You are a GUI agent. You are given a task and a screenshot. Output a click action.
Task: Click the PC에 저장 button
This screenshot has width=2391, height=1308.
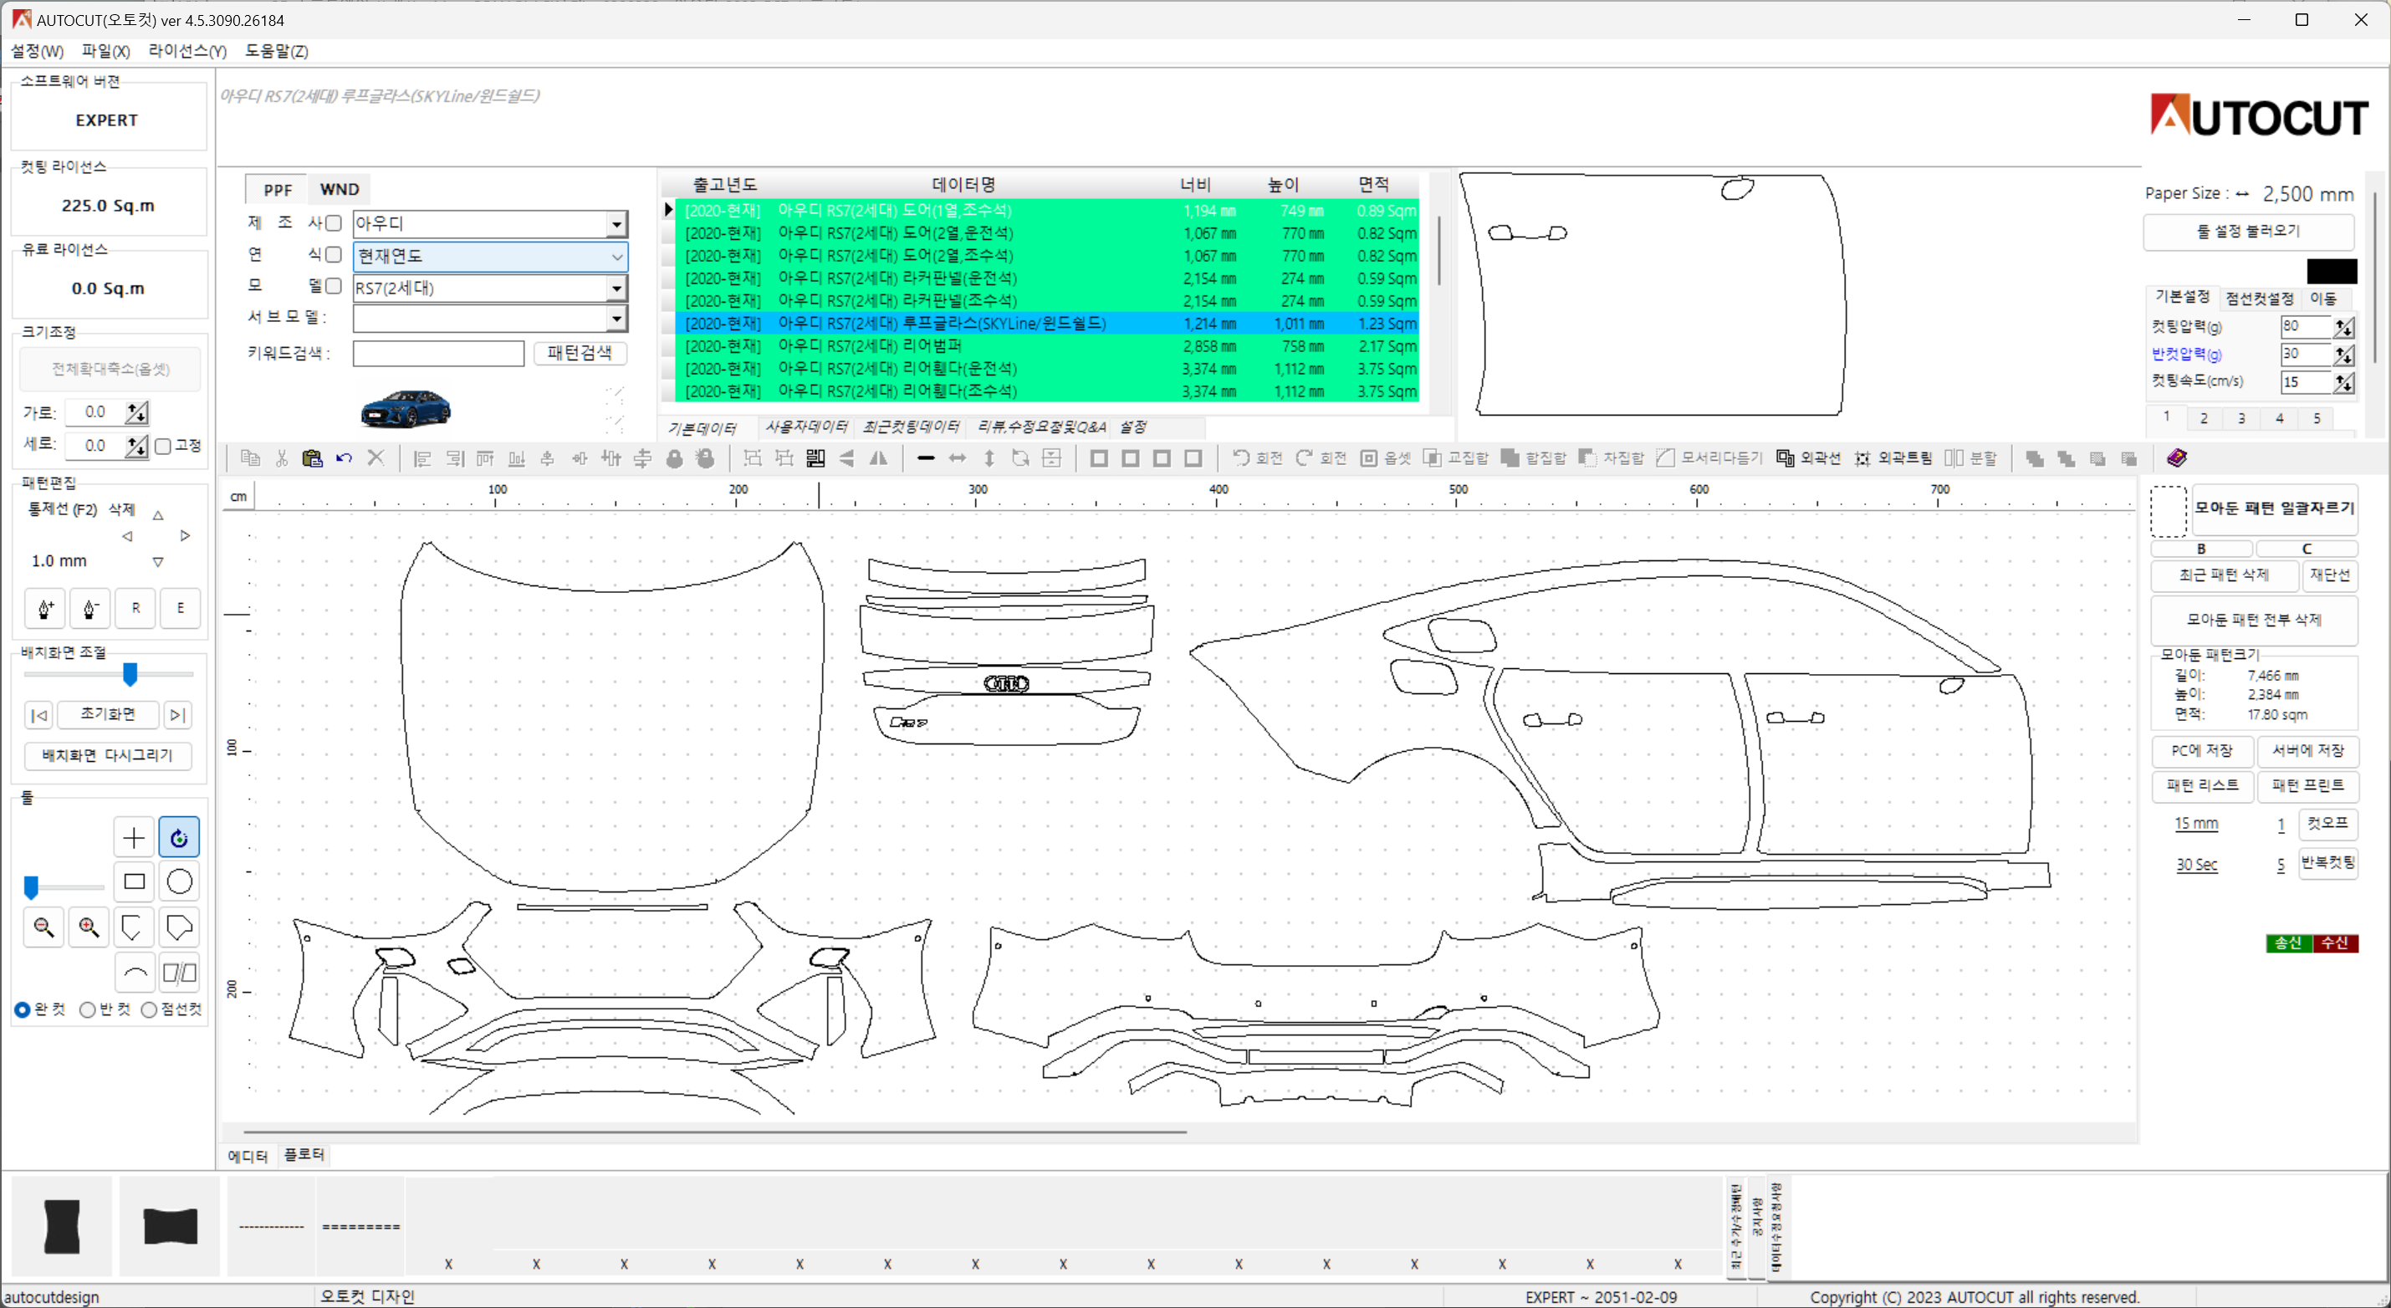coord(2202,750)
